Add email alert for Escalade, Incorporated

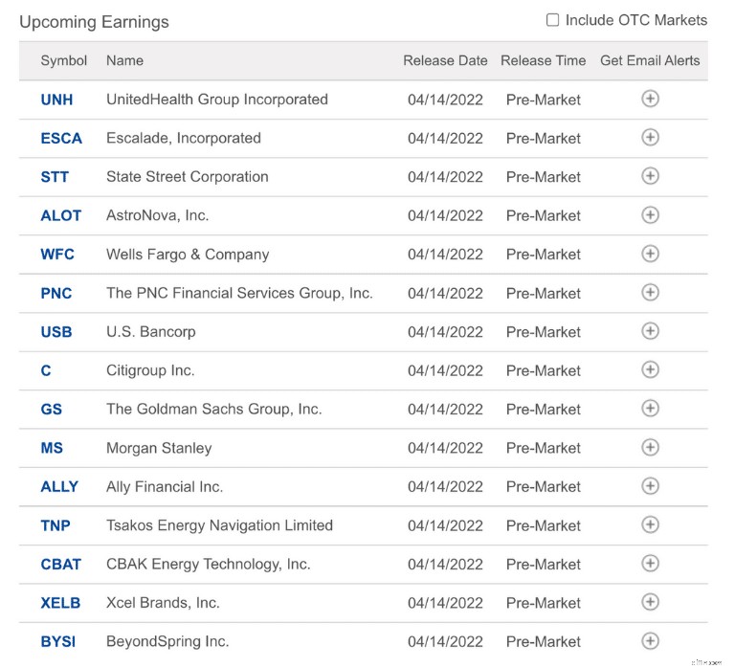[650, 138]
